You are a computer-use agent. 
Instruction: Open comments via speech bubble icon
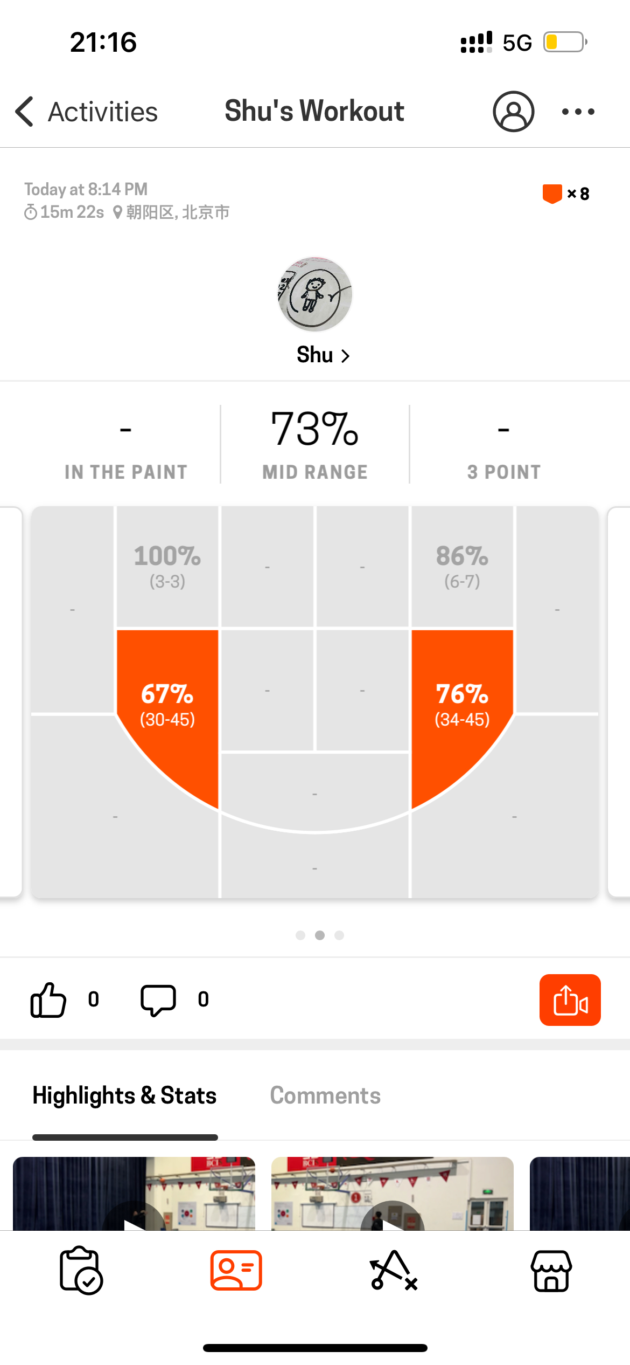158,1000
